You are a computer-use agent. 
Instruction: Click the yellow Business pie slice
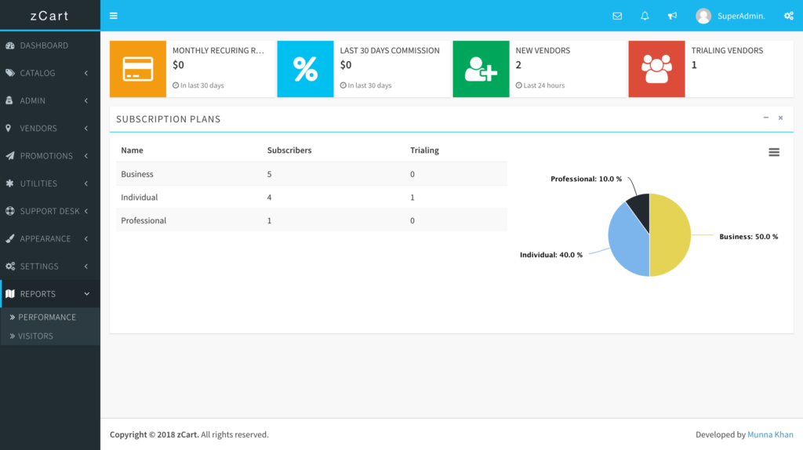[x=671, y=235]
